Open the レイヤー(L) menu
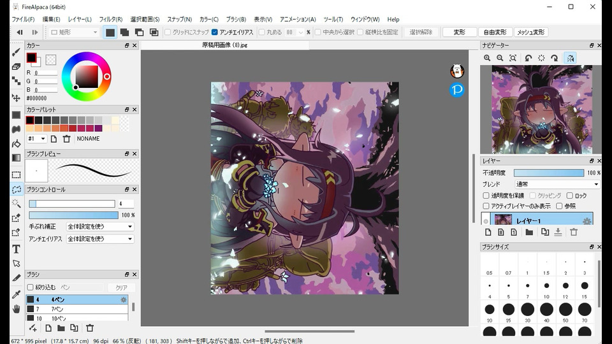 coord(80,19)
